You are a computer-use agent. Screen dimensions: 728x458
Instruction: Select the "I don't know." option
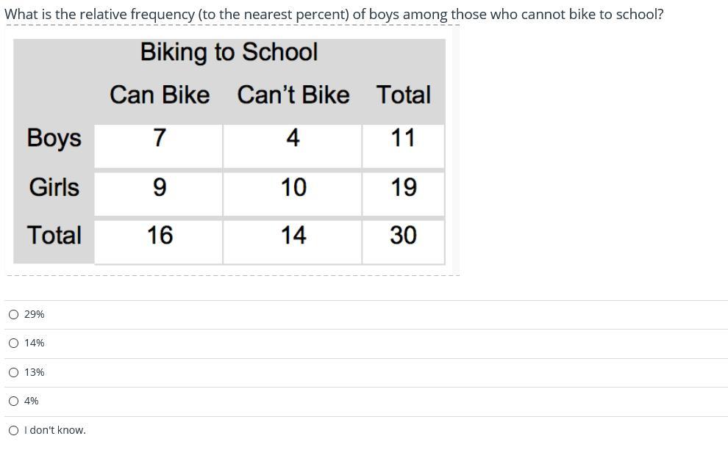point(14,431)
